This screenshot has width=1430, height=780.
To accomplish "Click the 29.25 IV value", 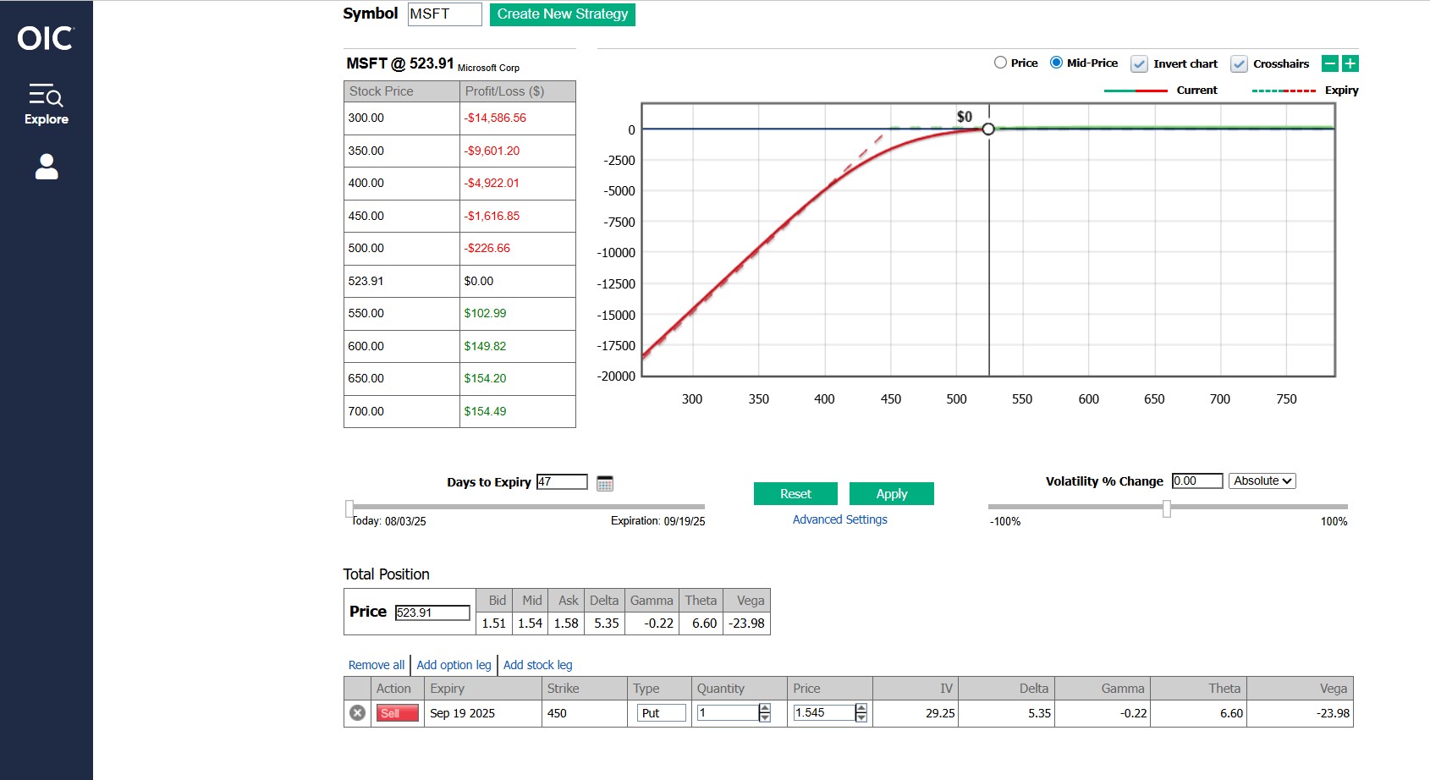I will [940, 713].
